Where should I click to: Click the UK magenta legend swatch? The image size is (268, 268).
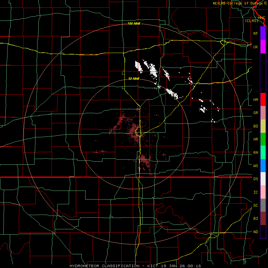[x=263, y=46]
